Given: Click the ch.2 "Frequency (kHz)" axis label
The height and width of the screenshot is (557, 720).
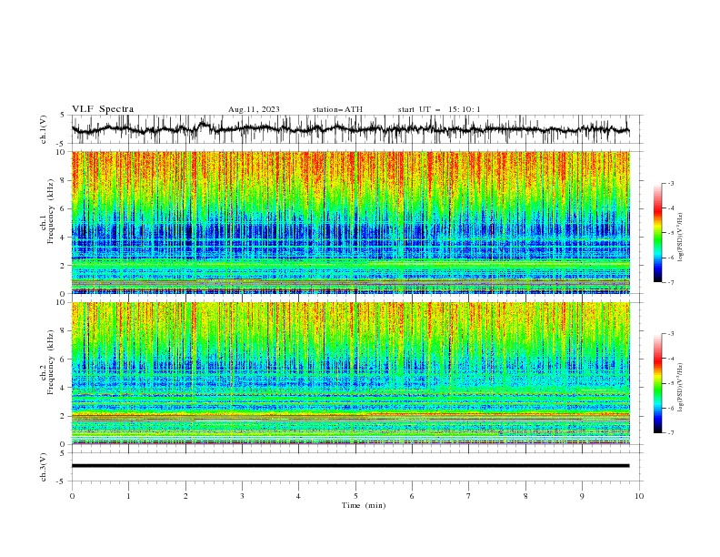Looking at the screenshot, I should point(51,362).
